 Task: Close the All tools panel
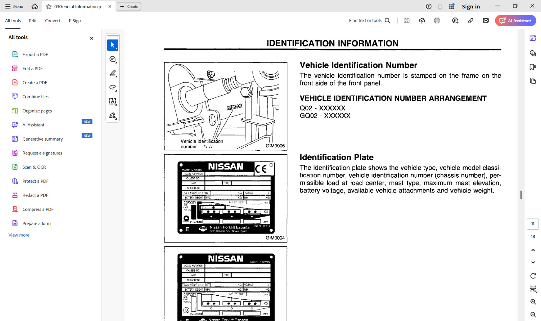point(91,38)
